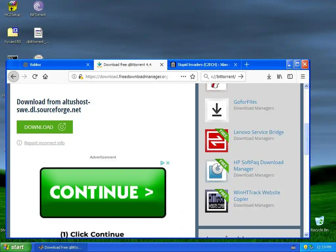
Task: Click the security shield tray icon
Action: (x=305, y=247)
